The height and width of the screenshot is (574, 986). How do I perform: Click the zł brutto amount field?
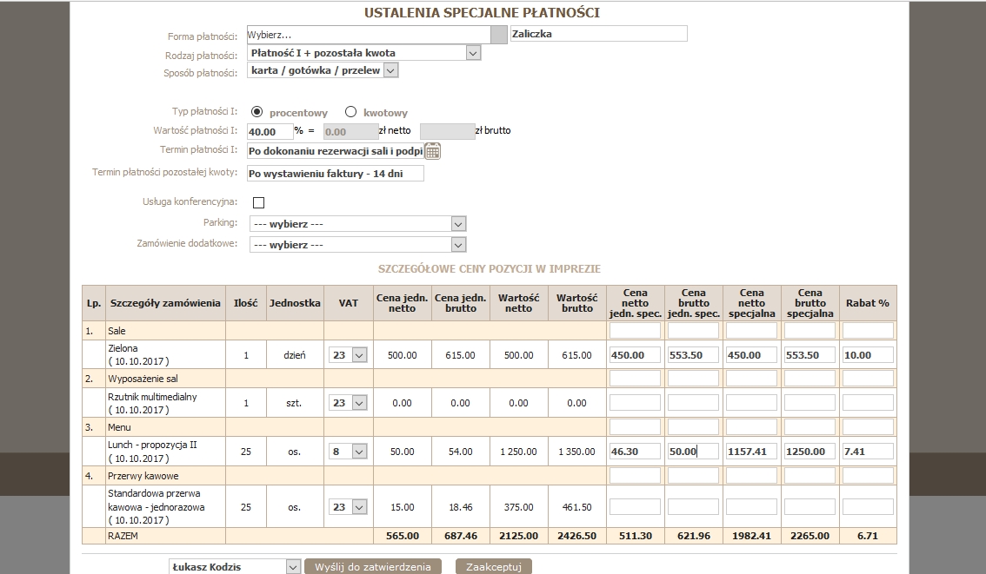click(447, 131)
